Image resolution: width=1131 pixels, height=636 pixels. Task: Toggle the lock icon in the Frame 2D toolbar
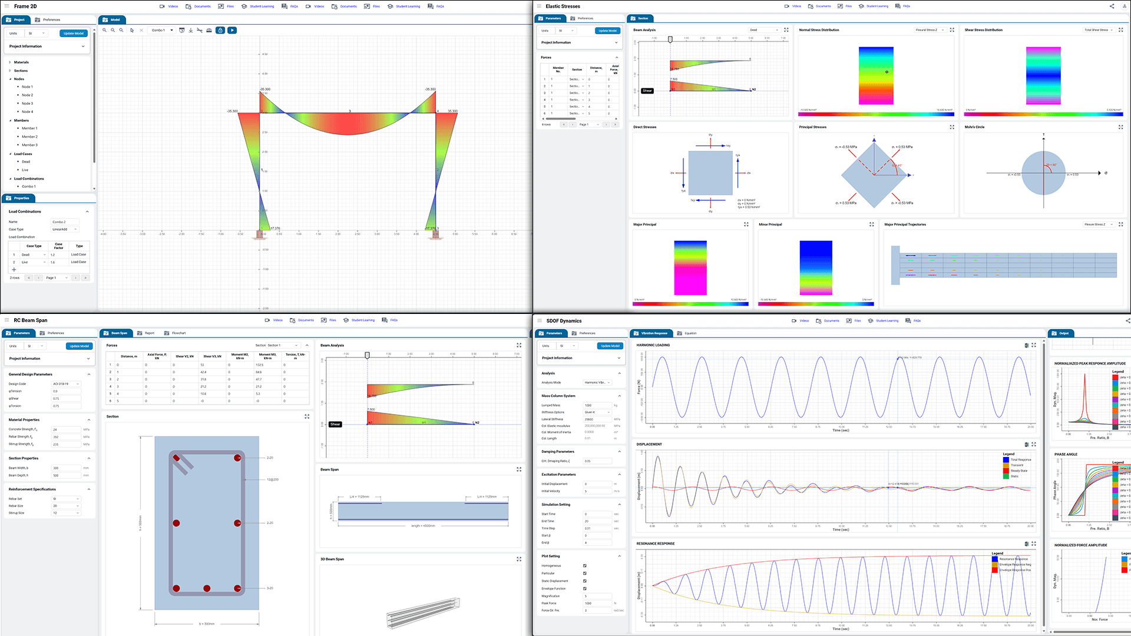pyautogui.click(x=220, y=30)
